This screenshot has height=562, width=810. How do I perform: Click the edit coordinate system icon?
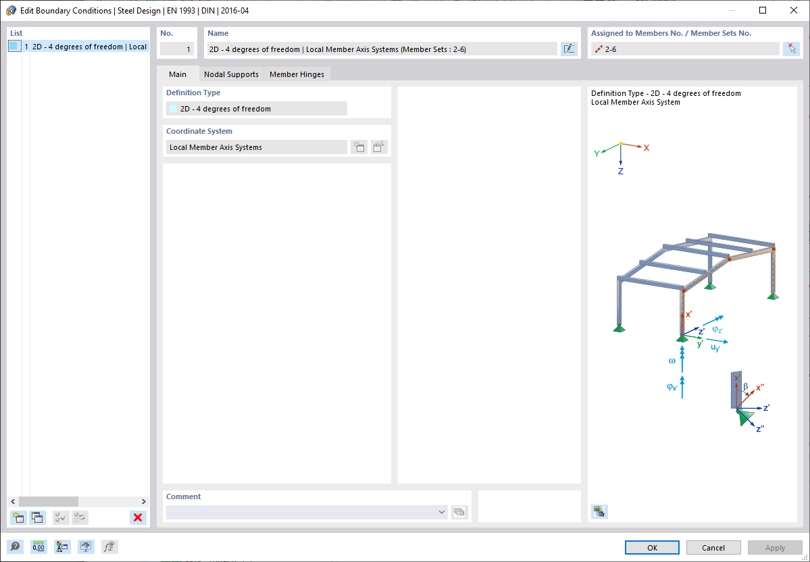[x=379, y=147]
